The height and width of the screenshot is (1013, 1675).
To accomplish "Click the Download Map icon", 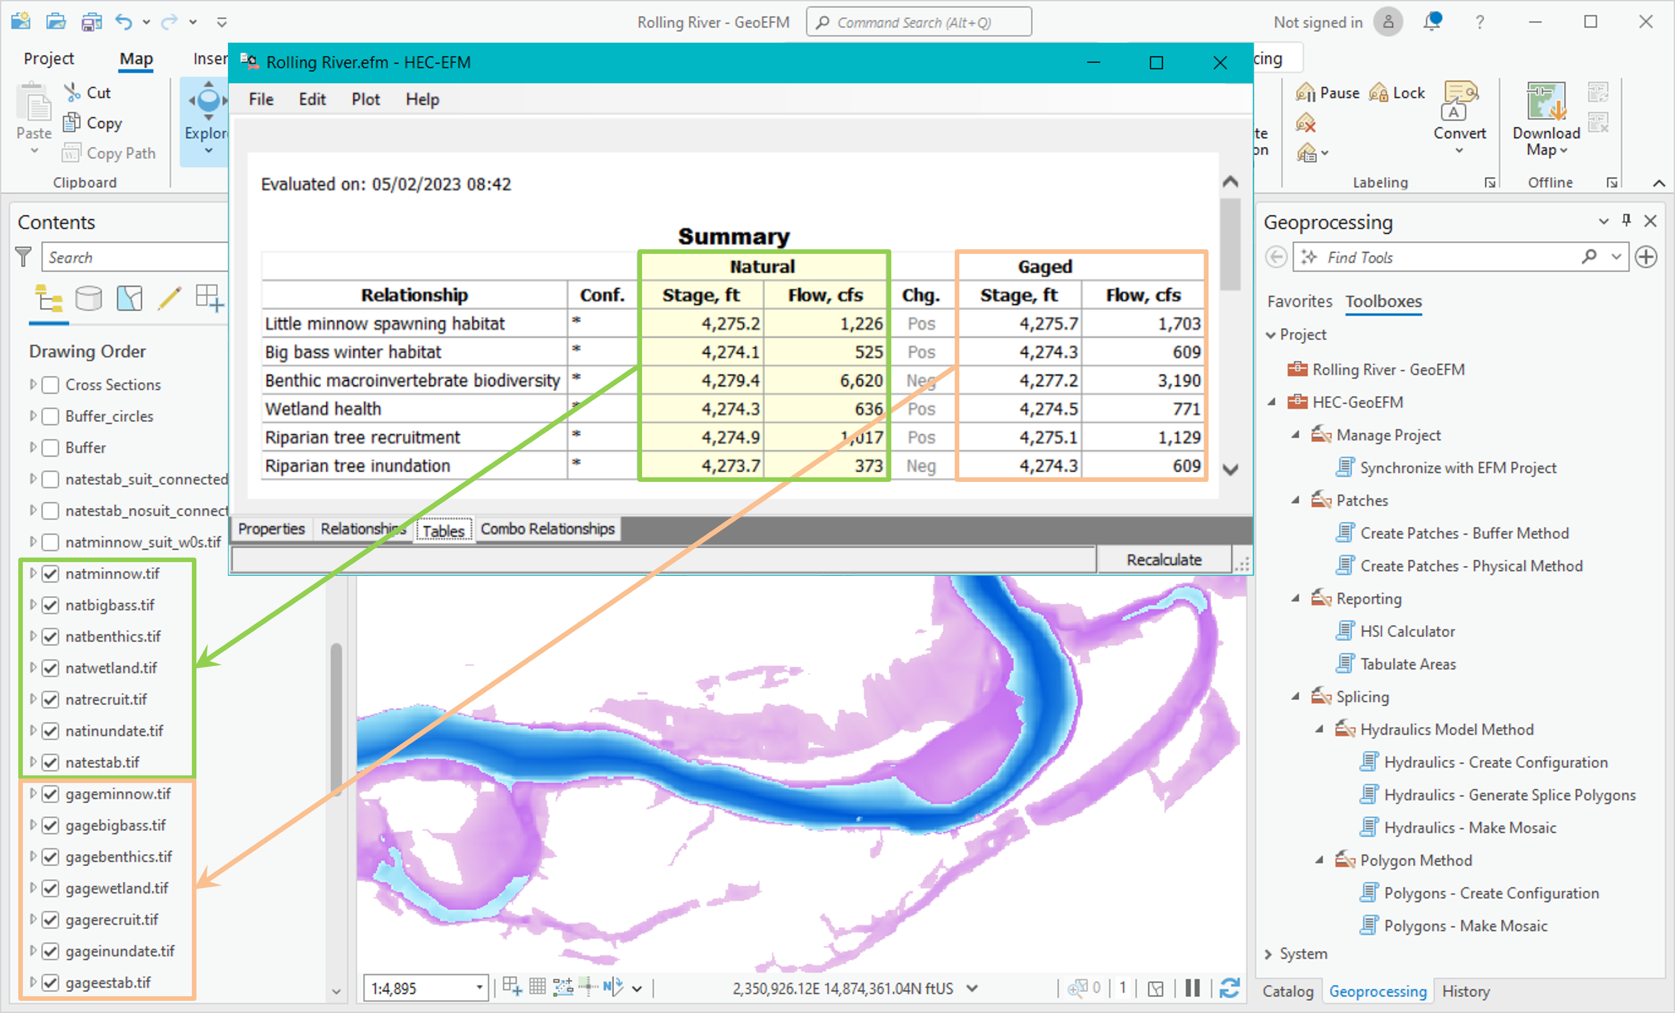I will coord(1546,101).
